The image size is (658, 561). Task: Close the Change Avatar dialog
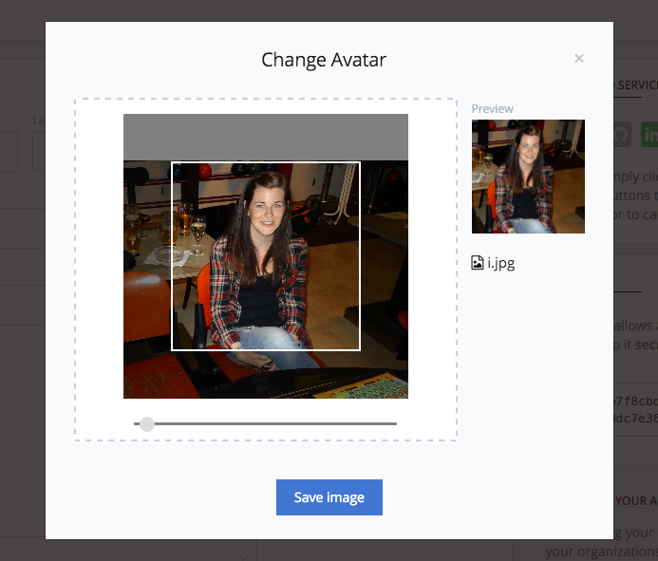click(x=579, y=58)
